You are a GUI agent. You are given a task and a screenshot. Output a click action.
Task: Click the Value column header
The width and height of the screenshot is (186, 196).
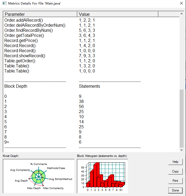[x=118, y=14]
